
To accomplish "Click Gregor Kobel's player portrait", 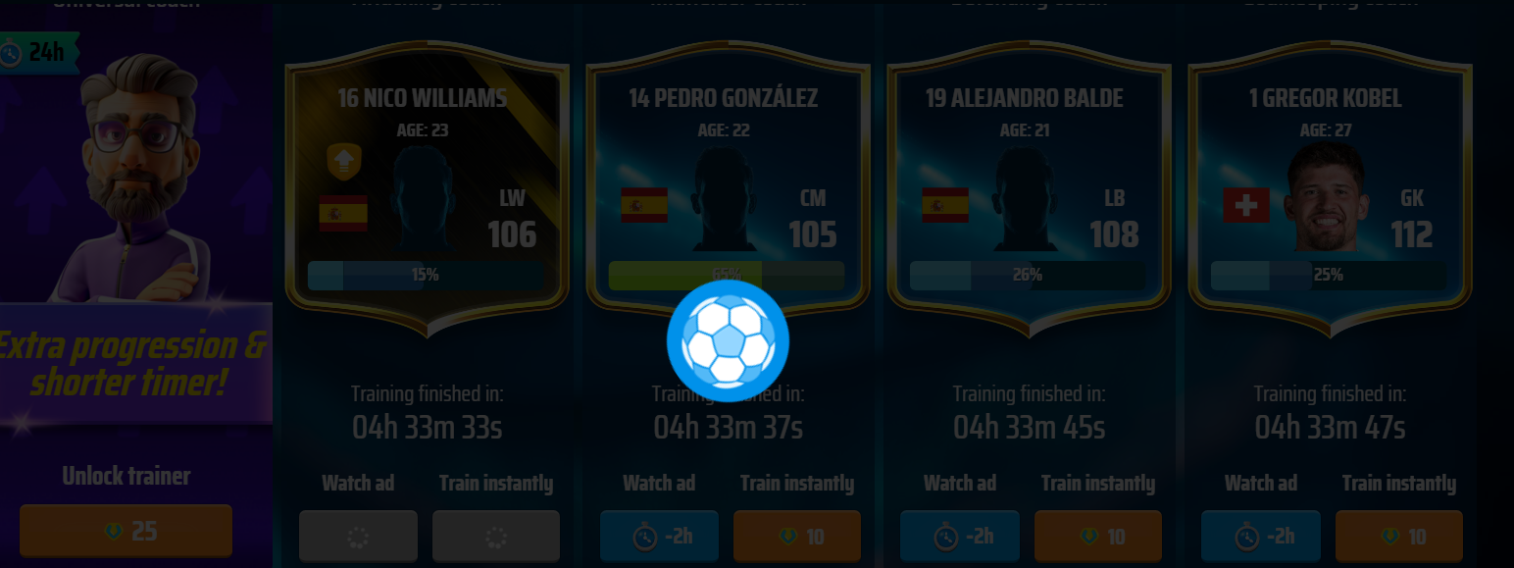I will 1326,197.
